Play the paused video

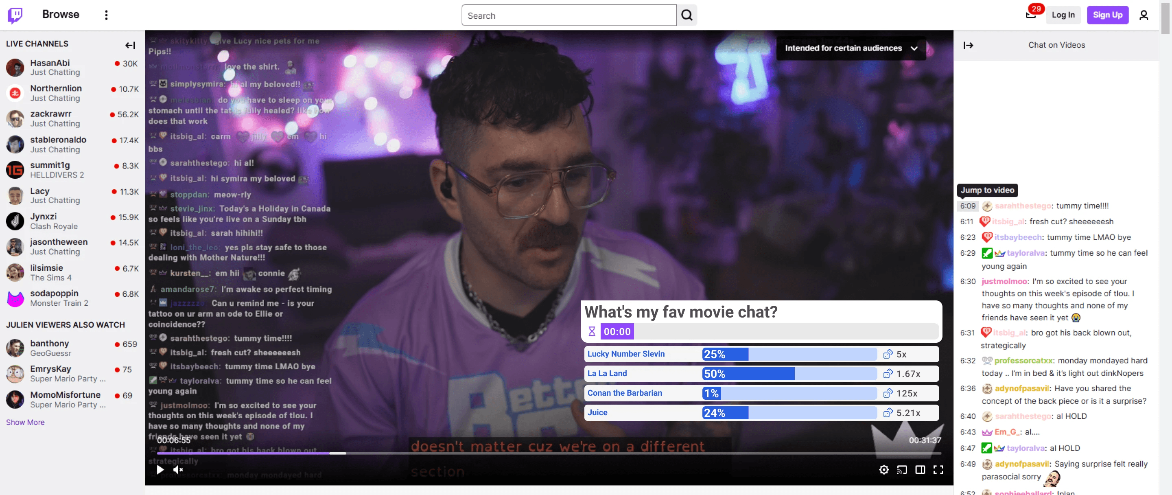[x=160, y=469]
